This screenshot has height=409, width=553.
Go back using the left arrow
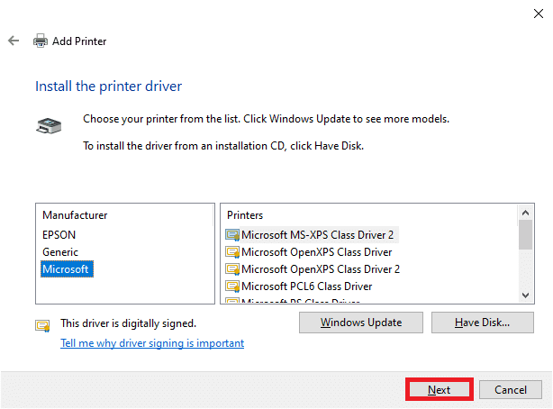[14, 41]
